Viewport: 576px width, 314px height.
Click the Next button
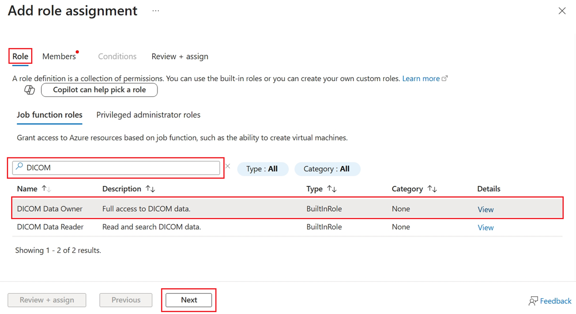coord(189,300)
